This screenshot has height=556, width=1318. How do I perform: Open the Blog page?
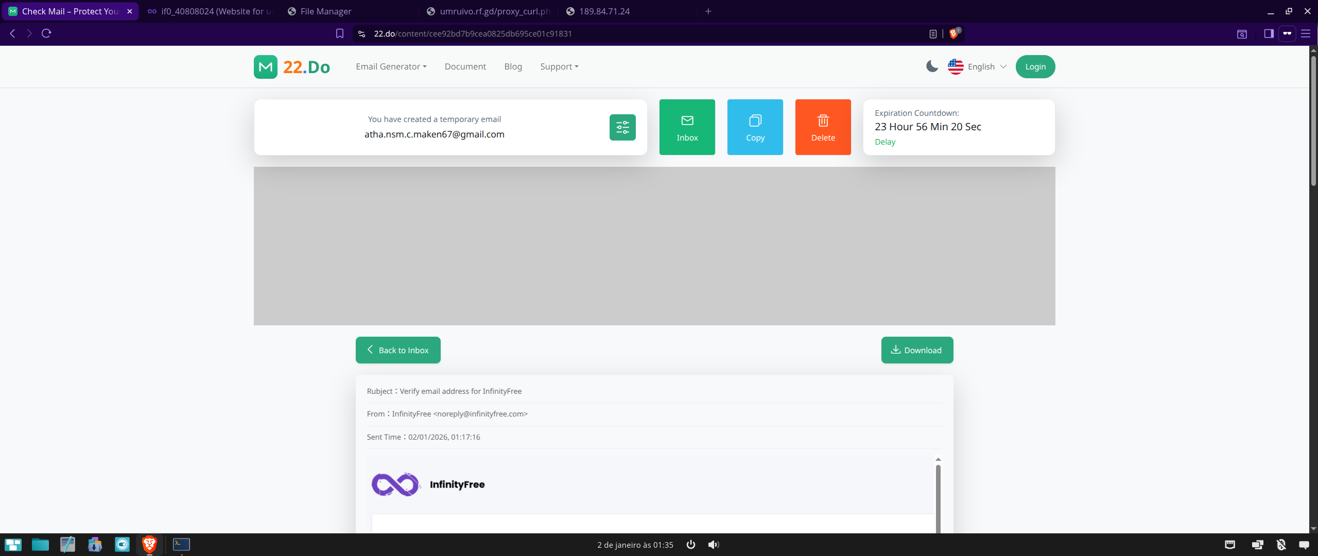pos(513,66)
